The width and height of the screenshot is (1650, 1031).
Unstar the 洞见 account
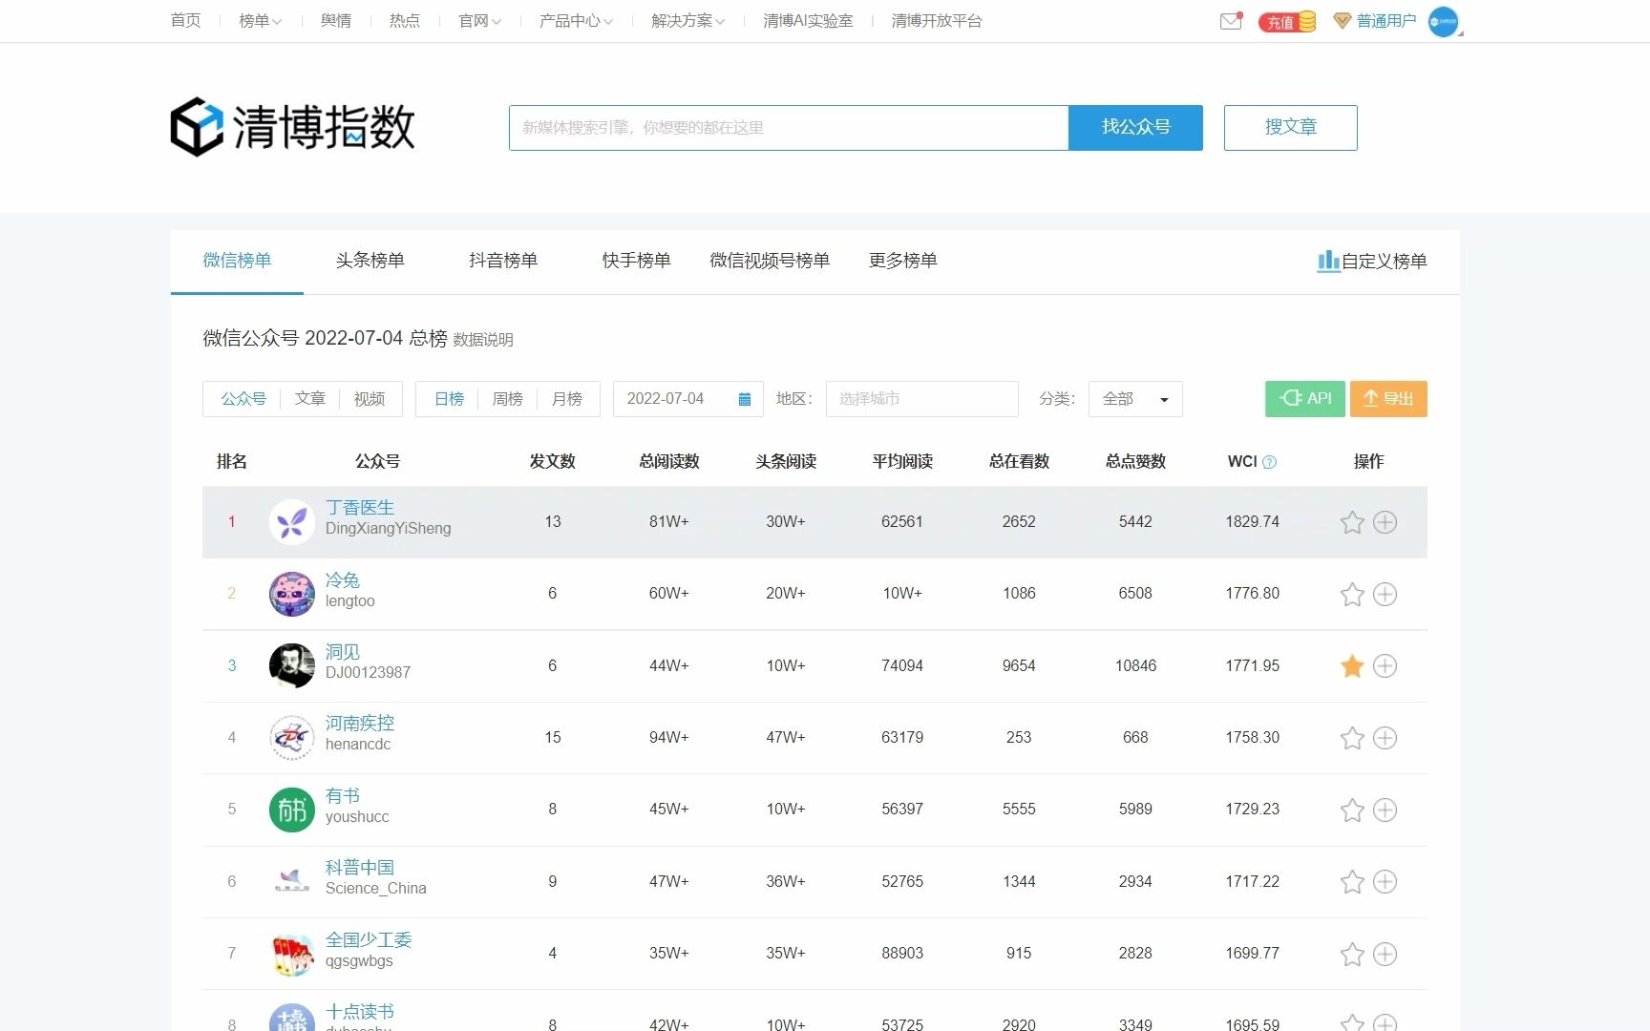tap(1352, 666)
